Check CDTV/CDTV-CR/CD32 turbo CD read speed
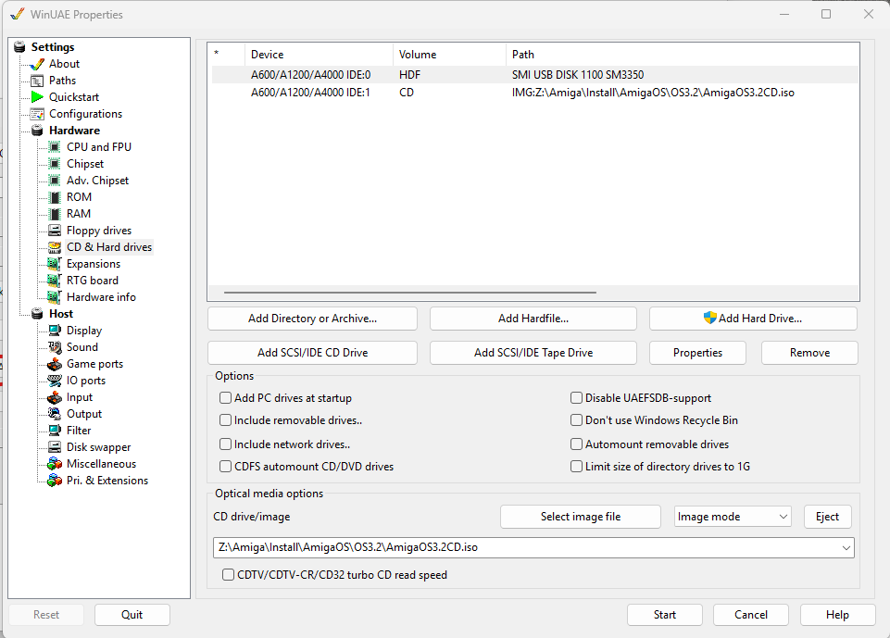 pos(229,575)
